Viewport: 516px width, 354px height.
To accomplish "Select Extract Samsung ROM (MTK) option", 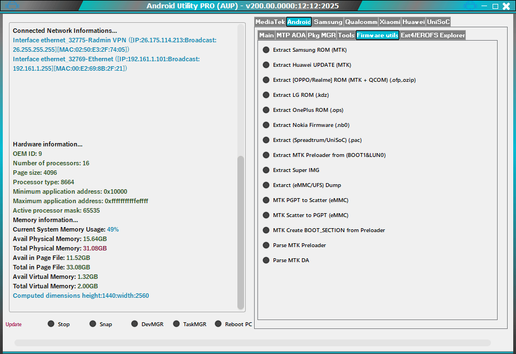I will point(305,50).
